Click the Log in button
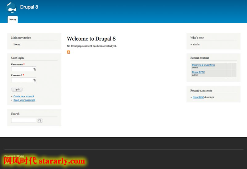This screenshot has width=247, height=169. [17, 89]
